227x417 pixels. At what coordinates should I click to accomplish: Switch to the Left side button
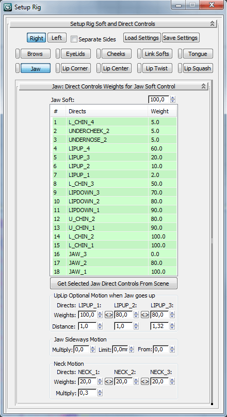click(57, 38)
